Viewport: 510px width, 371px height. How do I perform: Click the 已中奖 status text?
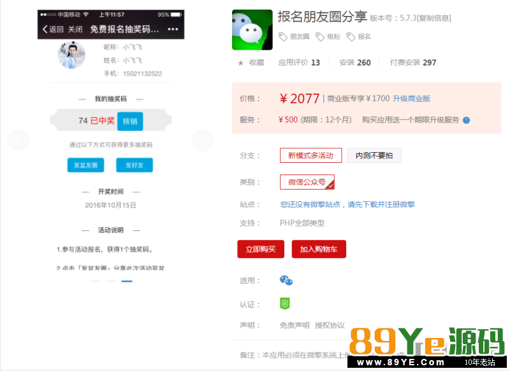[103, 121]
